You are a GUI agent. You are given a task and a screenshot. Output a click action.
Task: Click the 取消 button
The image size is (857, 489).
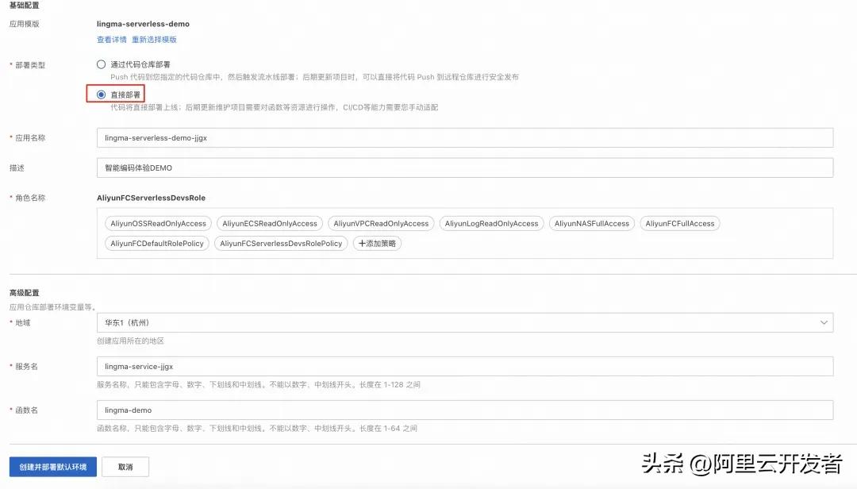pyautogui.click(x=125, y=466)
